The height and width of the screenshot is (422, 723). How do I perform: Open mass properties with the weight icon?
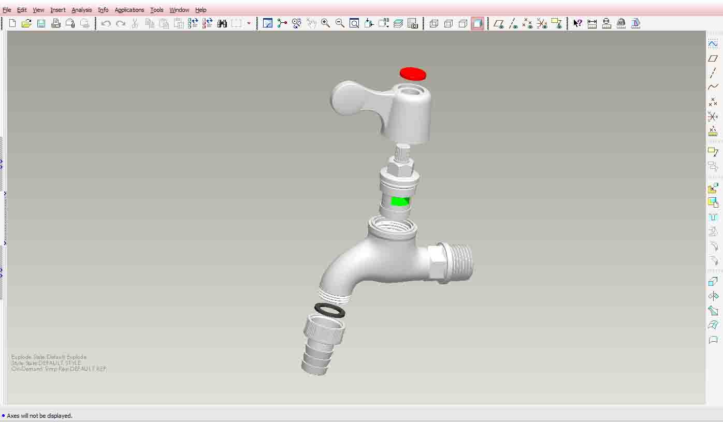(x=621, y=23)
